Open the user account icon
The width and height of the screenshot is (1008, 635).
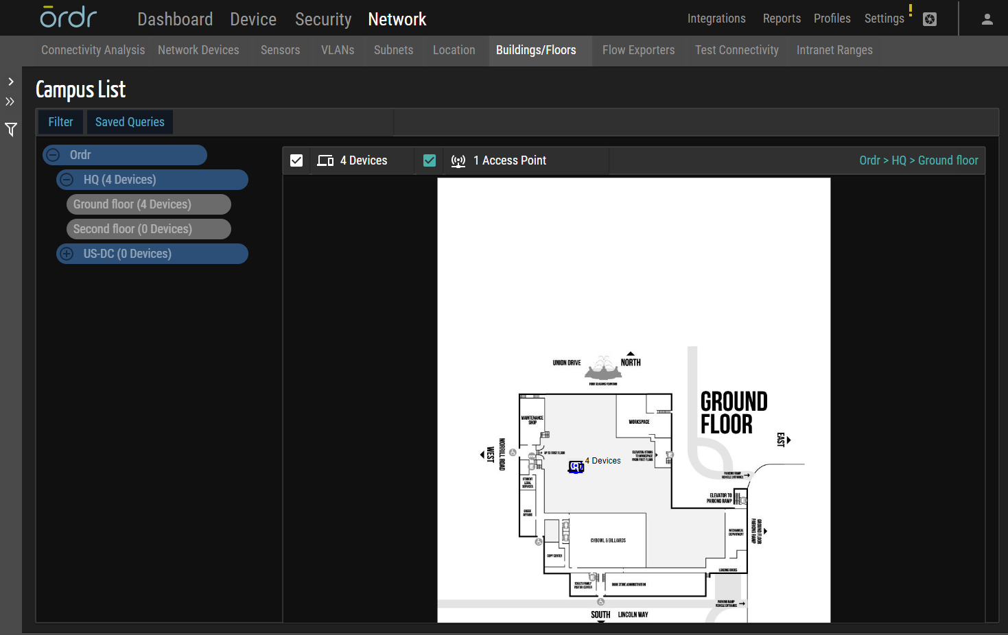(x=987, y=19)
